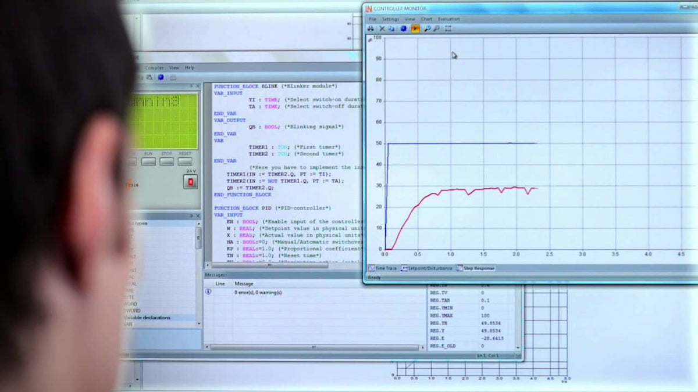Click the Messages panel horizontal scrollbar thumb
This screenshot has height=392, width=698.
[x=314, y=347]
